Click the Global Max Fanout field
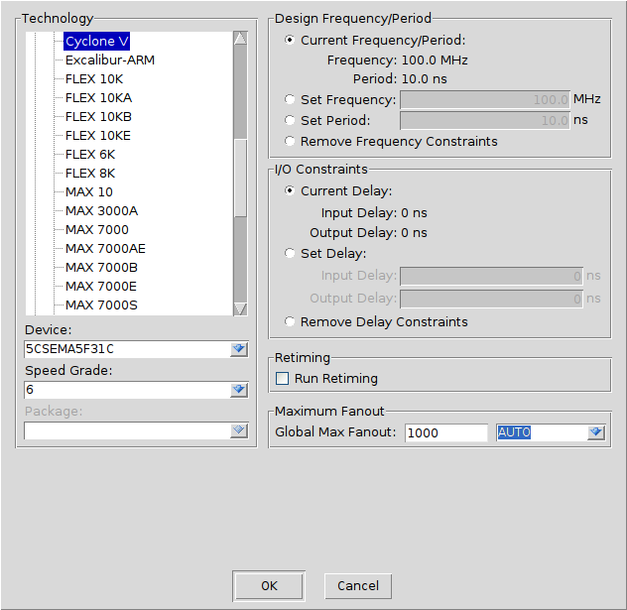 click(x=445, y=433)
